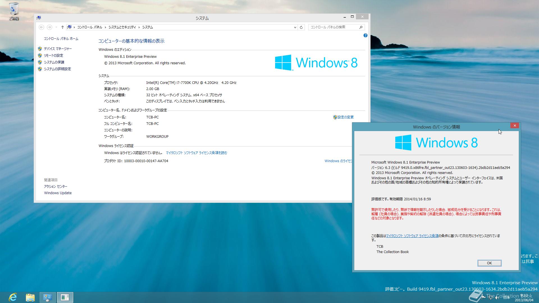Launch Internet Explorer from taskbar
Viewport: 539px width, 303px height.
click(x=13, y=297)
